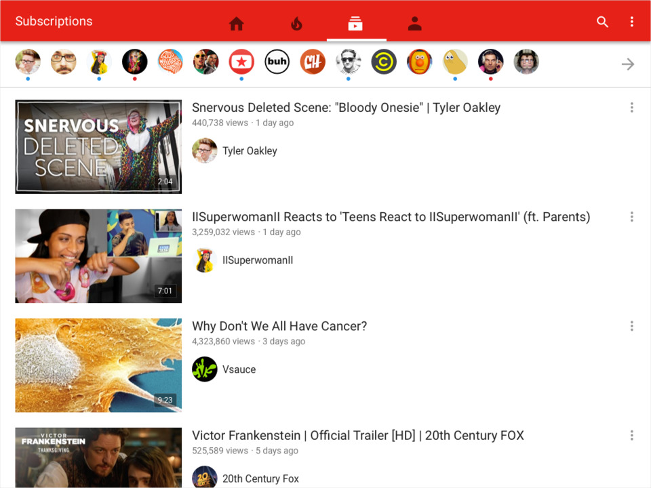Play the Snervous Deleted Scene thumbnail

98,146
